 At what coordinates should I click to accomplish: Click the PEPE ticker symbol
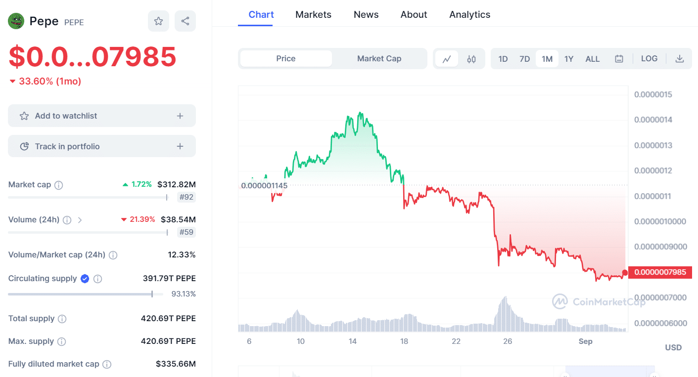pos(74,22)
